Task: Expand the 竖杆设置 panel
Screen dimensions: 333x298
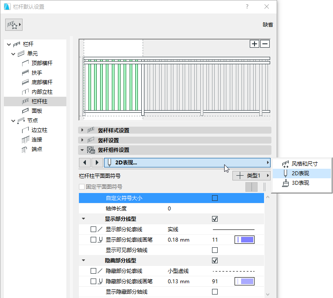Action: (82, 140)
